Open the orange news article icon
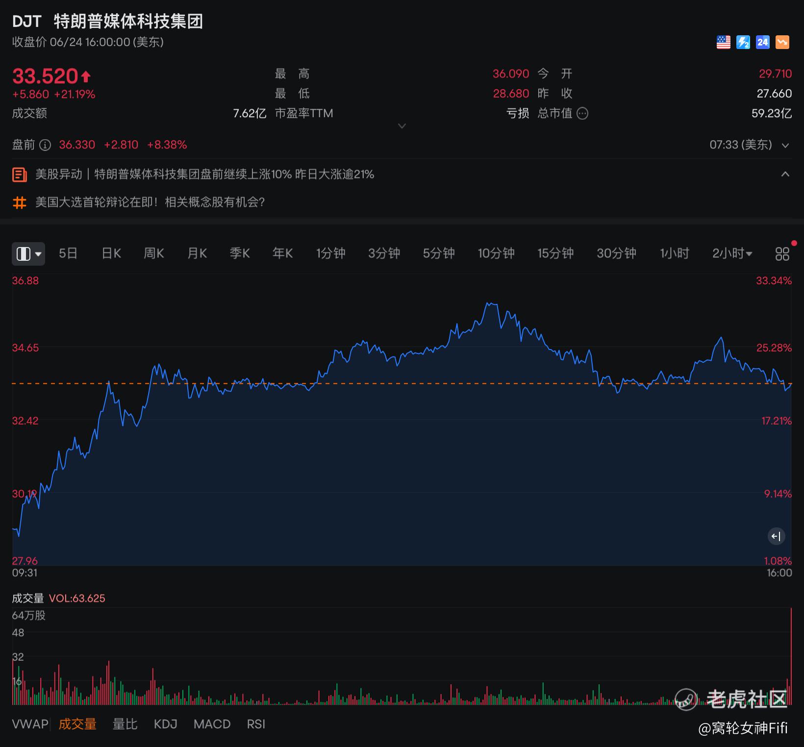The width and height of the screenshot is (804, 747). point(20,174)
